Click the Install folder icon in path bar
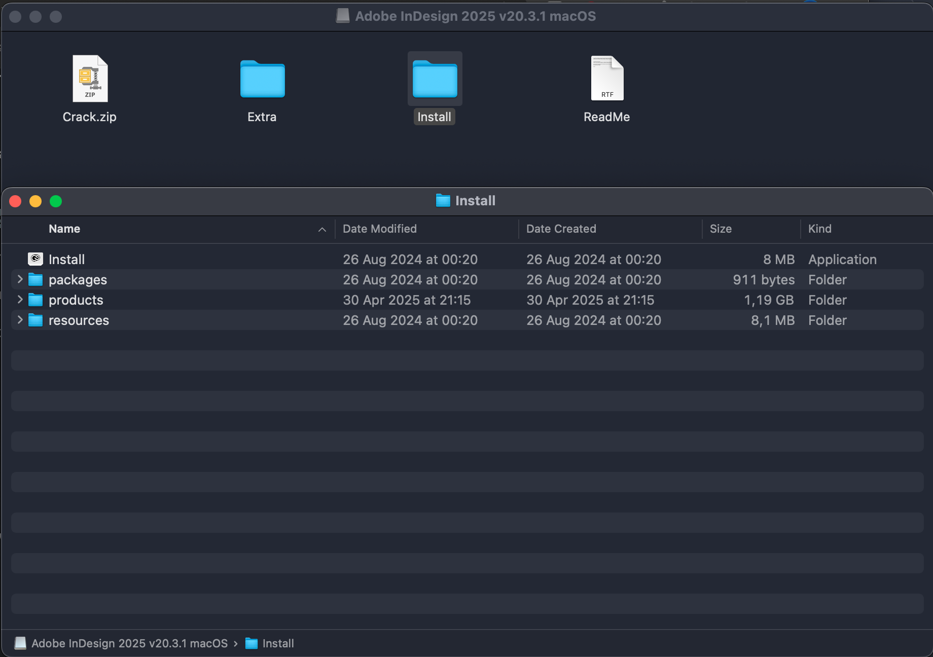 pyautogui.click(x=252, y=643)
